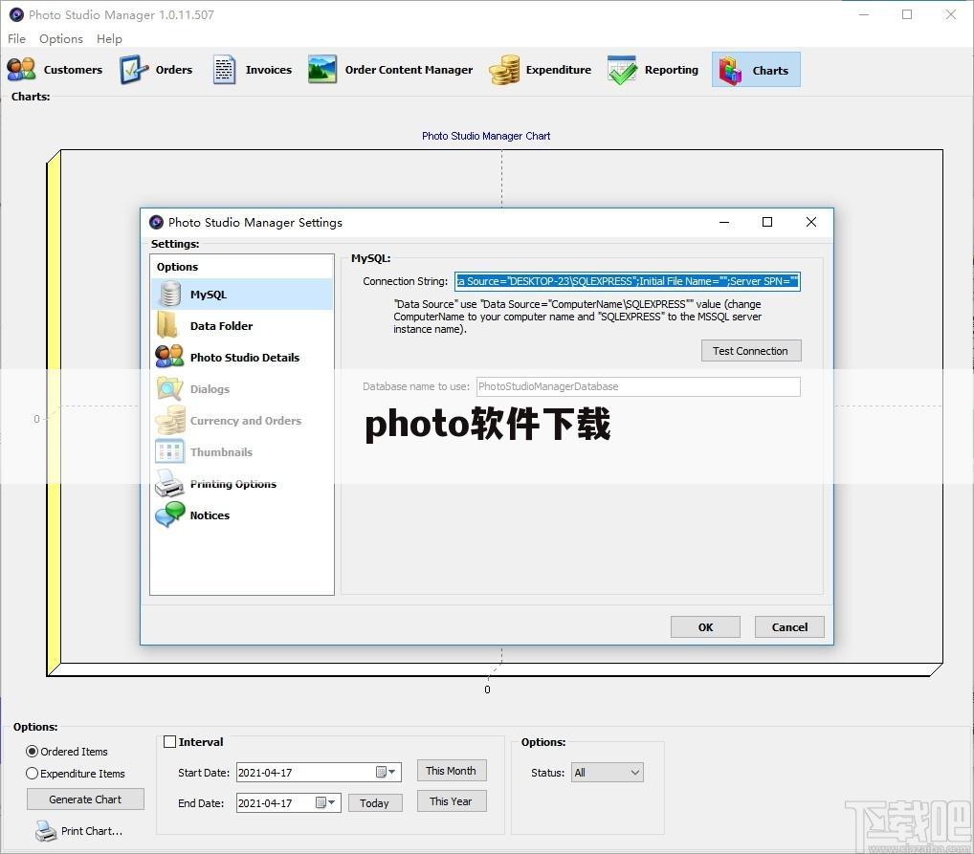Viewport: 974px width, 854px height.
Task: Select Printing Options printer icon
Action: [169, 483]
